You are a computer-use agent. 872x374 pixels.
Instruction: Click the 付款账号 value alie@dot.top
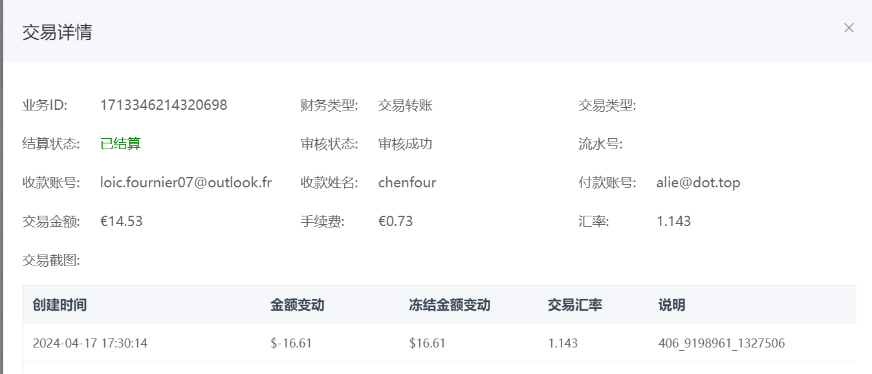click(x=698, y=183)
